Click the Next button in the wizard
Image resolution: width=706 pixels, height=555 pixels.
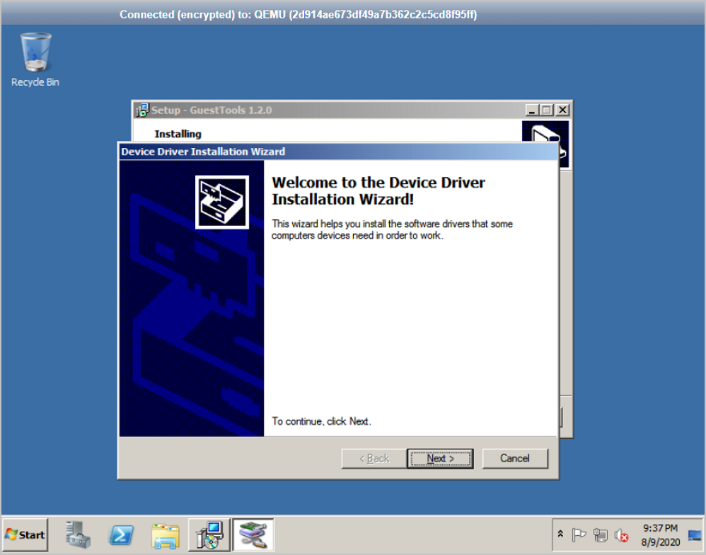440,458
